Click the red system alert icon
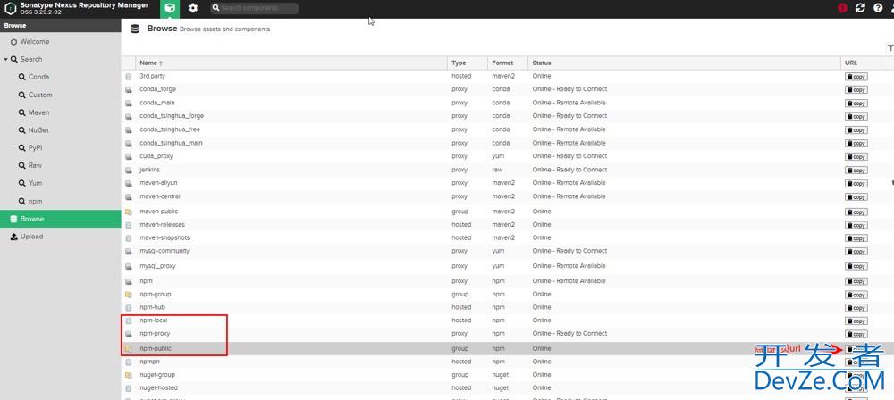The width and height of the screenshot is (894, 400). coord(843,9)
